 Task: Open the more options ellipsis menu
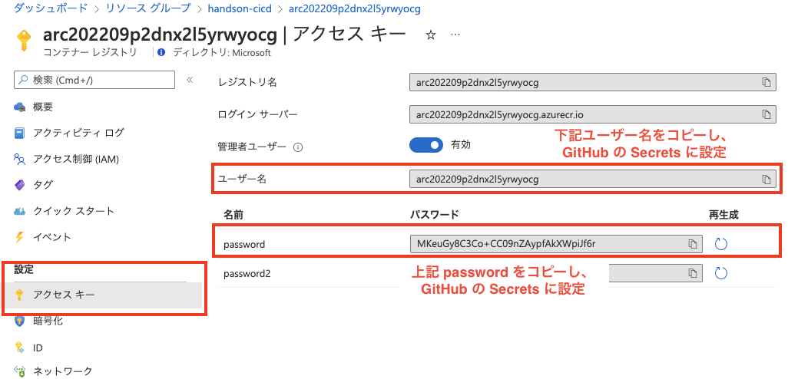[x=455, y=35]
